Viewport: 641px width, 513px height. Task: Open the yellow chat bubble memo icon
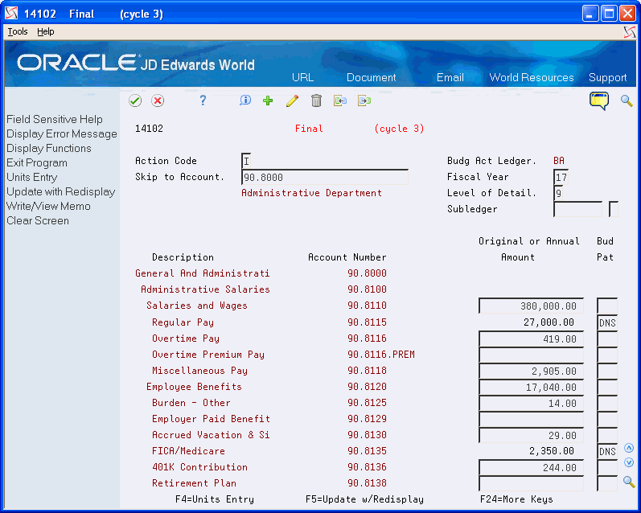599,101
